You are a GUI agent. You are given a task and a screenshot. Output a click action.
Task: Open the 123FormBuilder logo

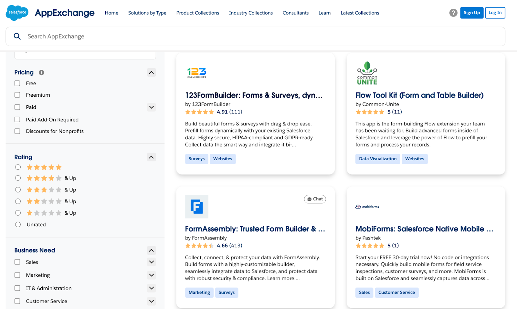[197, 73]
